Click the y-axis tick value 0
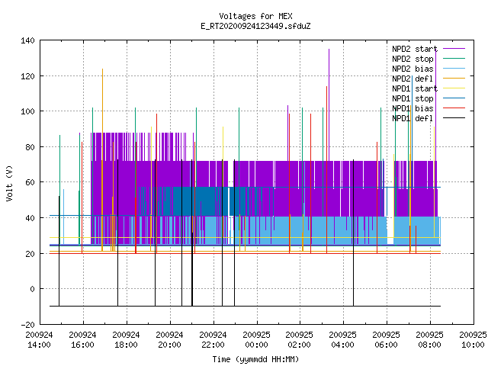The image size is (488, 366). [x=32, y=289]
